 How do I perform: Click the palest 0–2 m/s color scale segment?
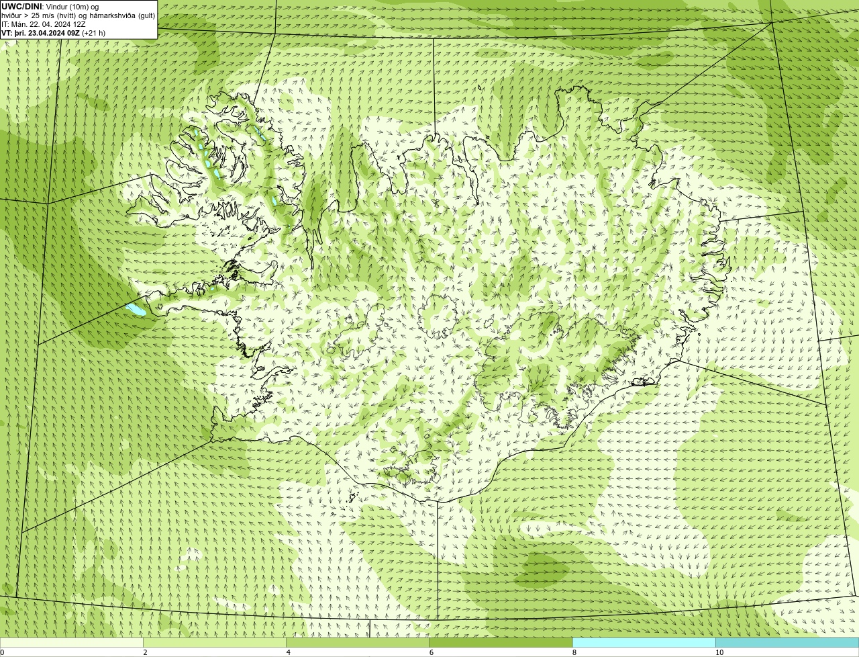tap(71, 642)
